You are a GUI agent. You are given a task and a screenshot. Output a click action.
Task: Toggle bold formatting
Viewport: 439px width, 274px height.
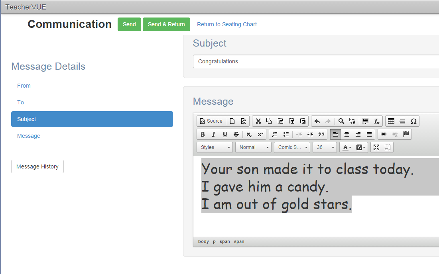tap(203, 134)
